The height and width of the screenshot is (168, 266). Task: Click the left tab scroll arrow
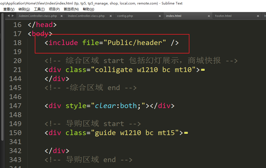pyautogui.click(x=8, y=16)
